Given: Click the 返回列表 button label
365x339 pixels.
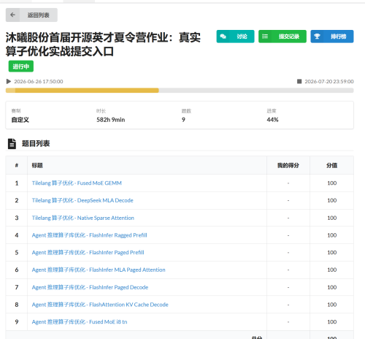Looking at the screenshot, I should (39, 15).
